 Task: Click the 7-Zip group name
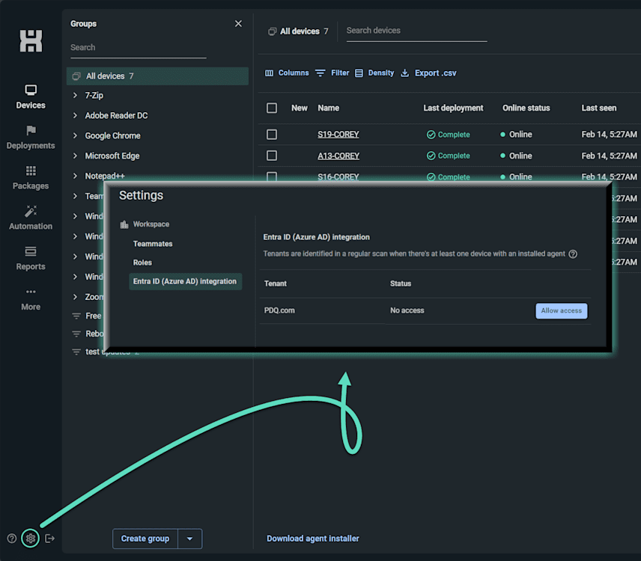pyautogui.click(x=94, y=96)
